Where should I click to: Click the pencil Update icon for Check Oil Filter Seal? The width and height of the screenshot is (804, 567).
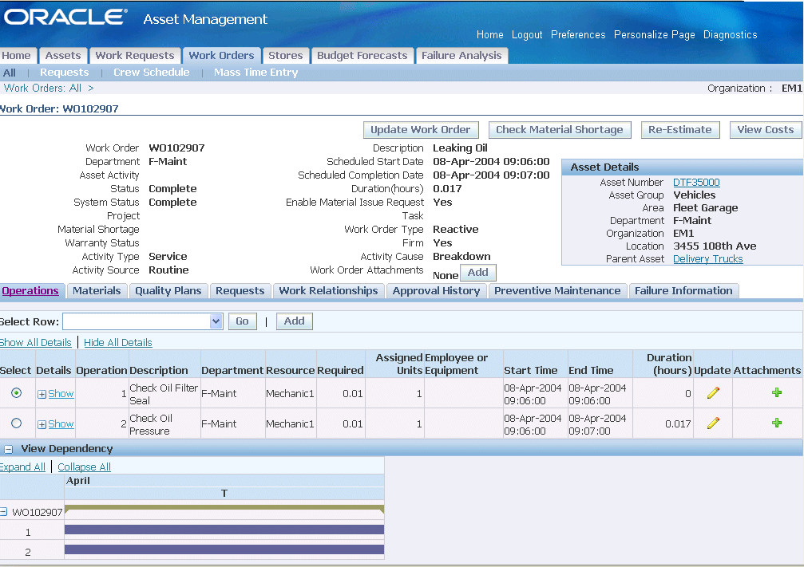click(x=713, y=393)
